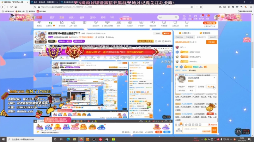The width and height of the screenshot is (254, 142).
Task: Open the 消息 notification bell icon
Action: click(207, 17)
